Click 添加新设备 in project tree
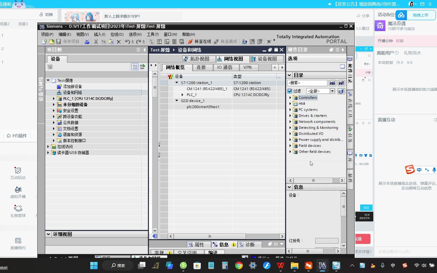 [72, 86]
